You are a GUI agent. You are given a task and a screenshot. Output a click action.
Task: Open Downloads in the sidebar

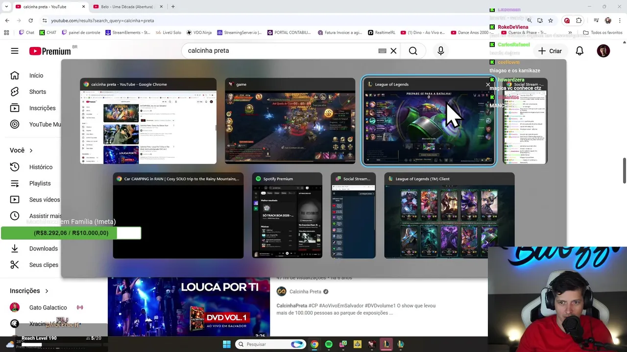(43, 248)
